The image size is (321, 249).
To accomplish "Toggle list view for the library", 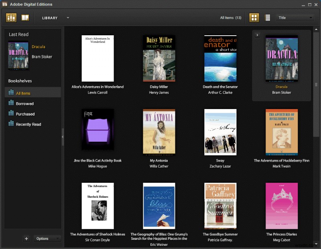I will (x=267, y=17).
